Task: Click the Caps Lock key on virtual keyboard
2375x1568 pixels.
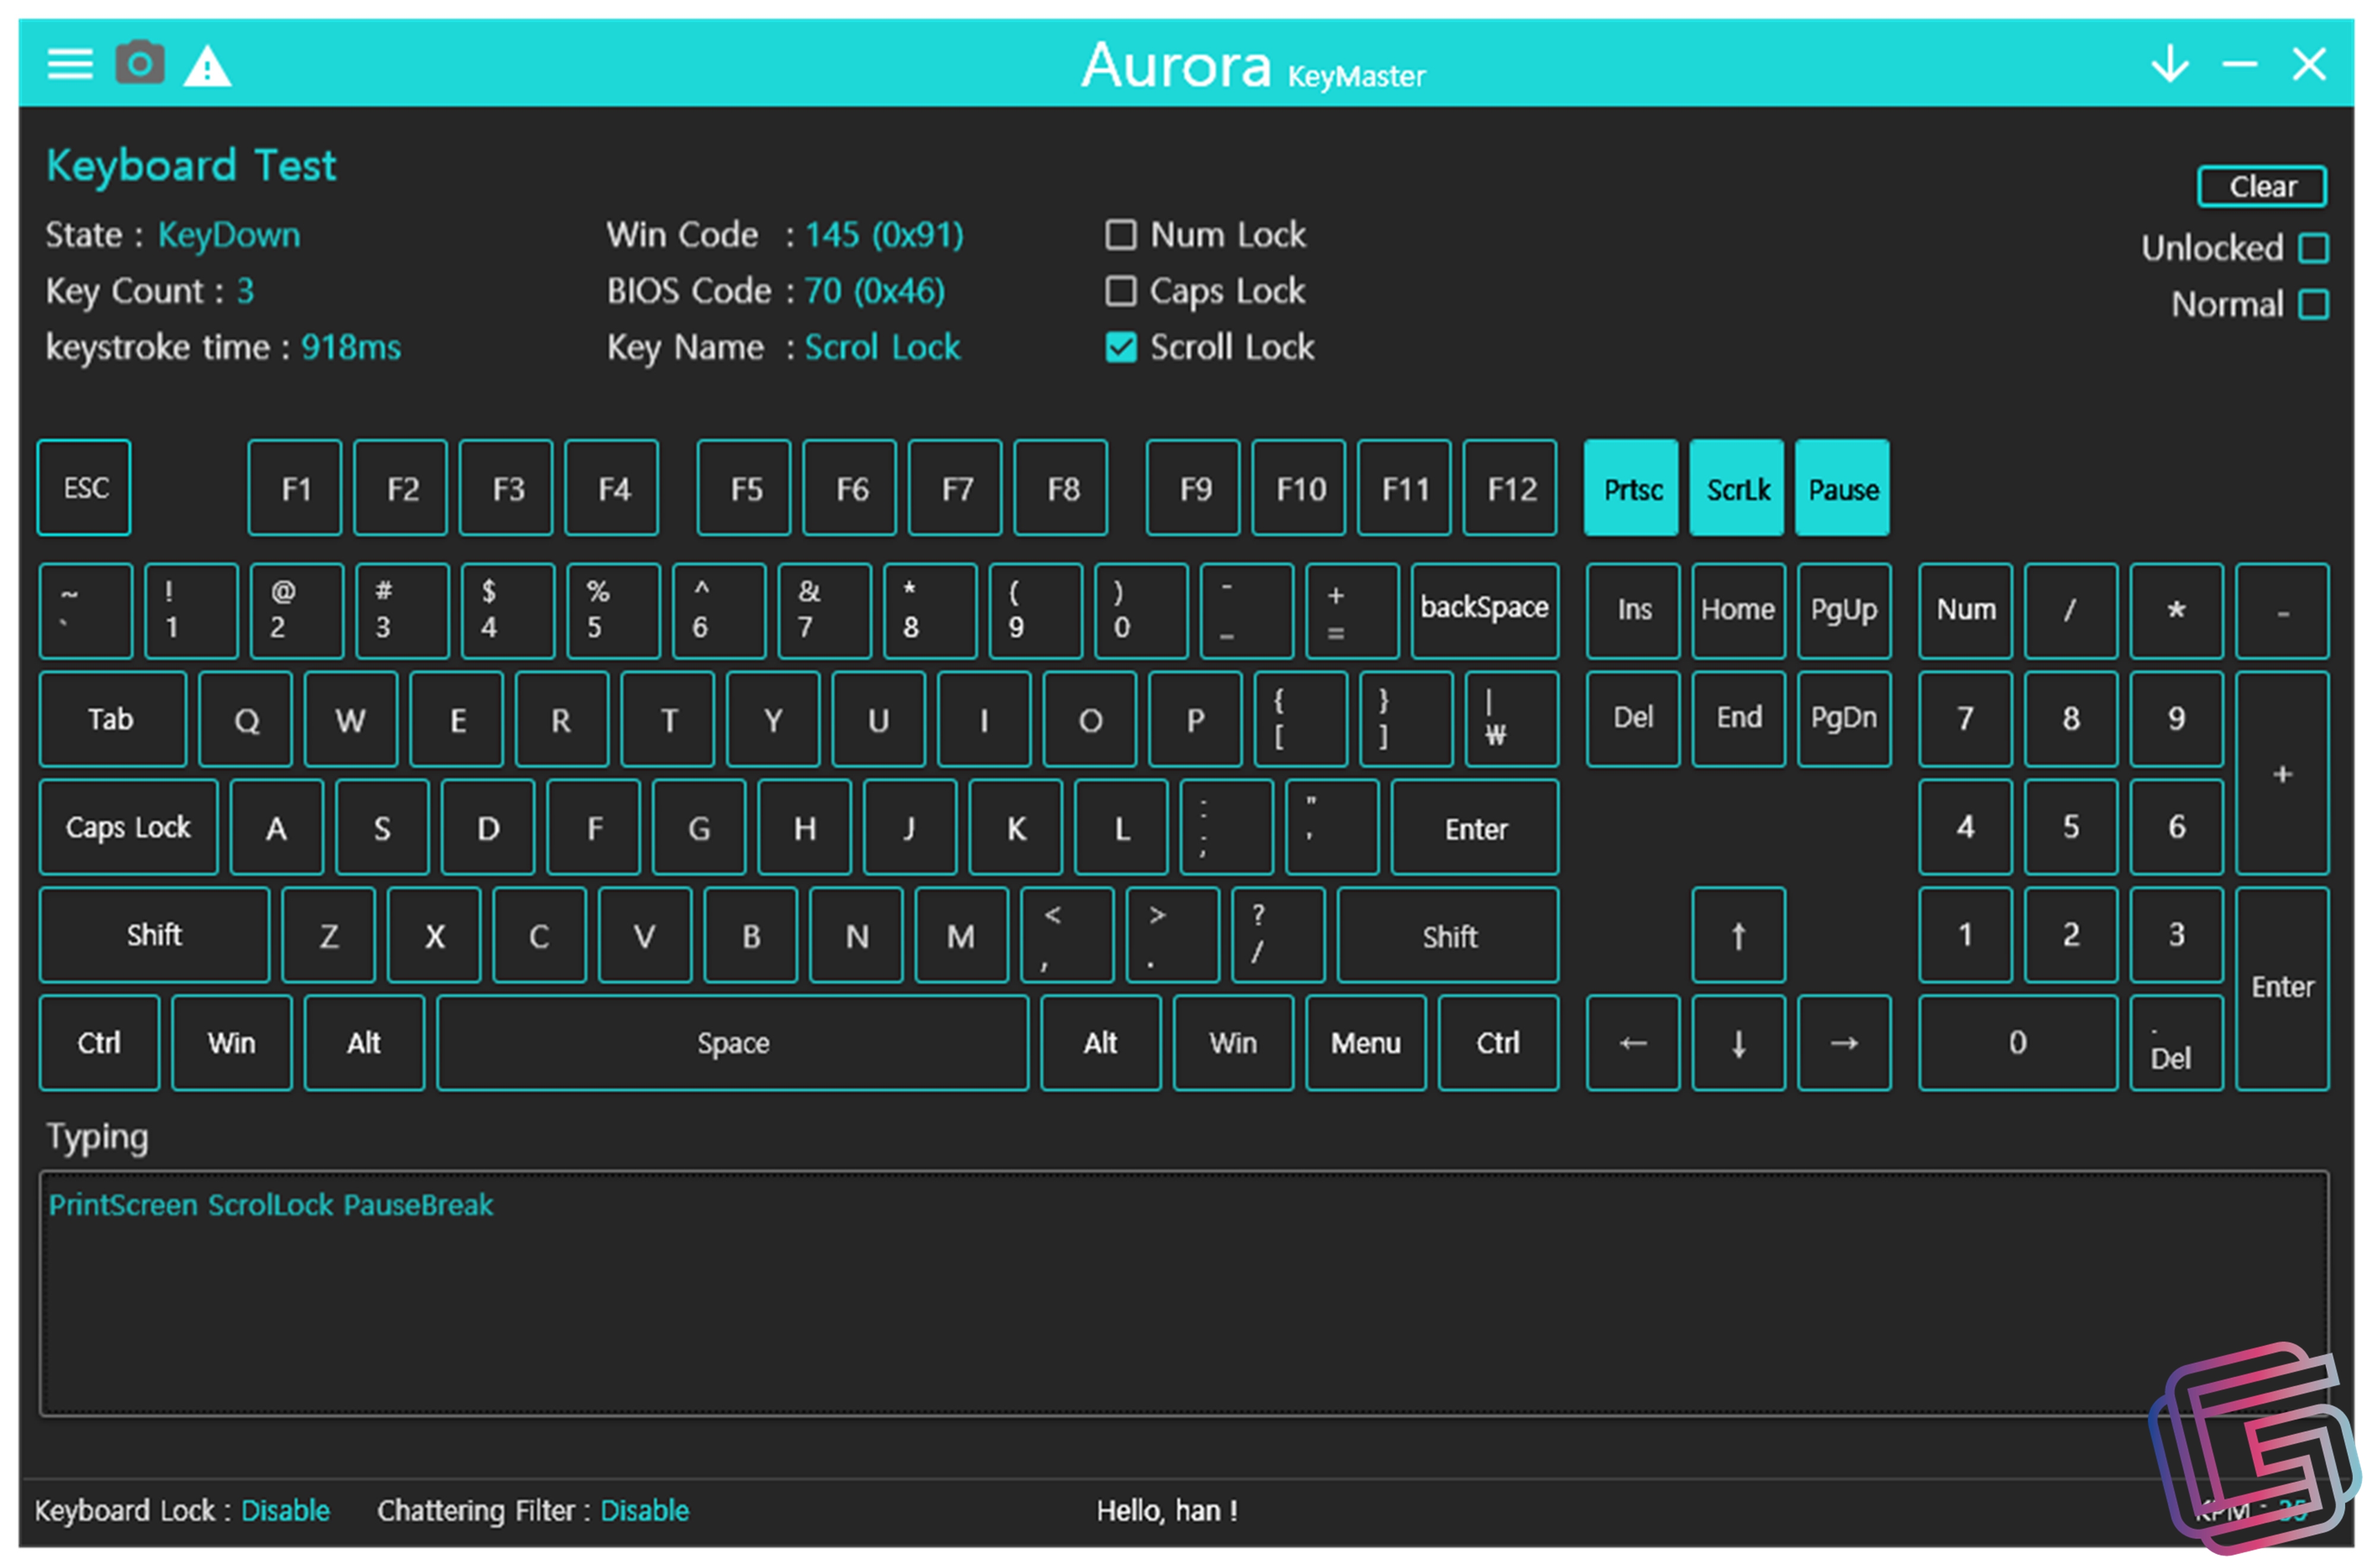Action: pyautogui.click(x=129, y=827)
